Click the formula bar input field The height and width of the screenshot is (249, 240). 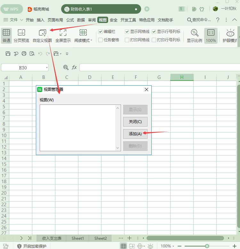coord(160,67)
